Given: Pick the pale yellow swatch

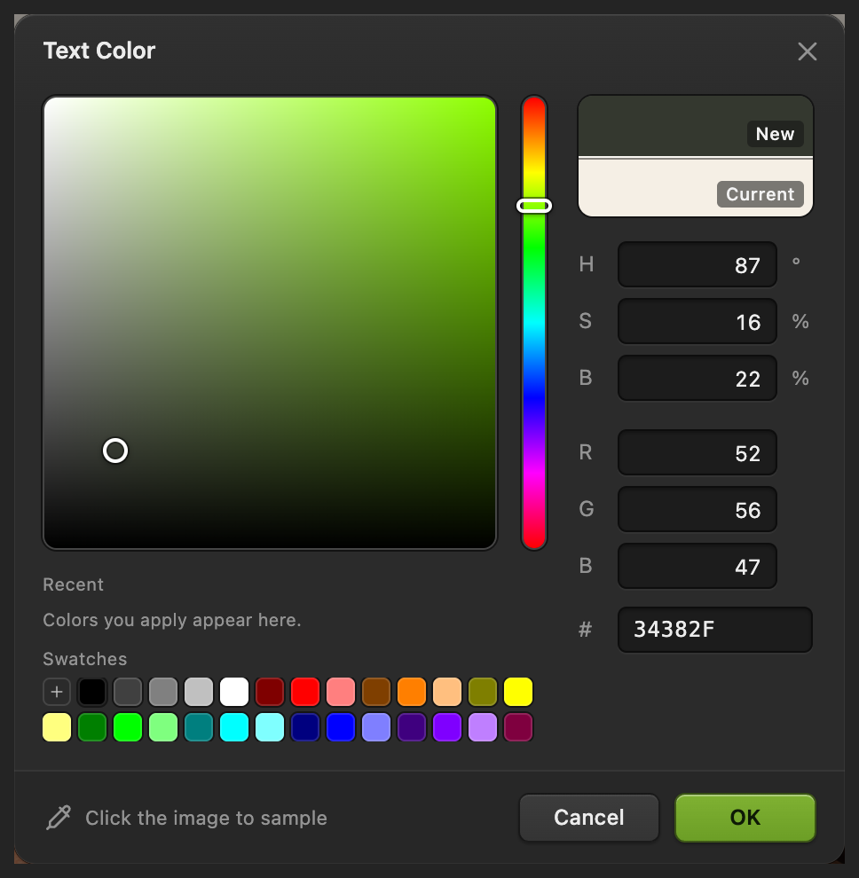Looking at the screenshot, I should (x=57, y=727).
